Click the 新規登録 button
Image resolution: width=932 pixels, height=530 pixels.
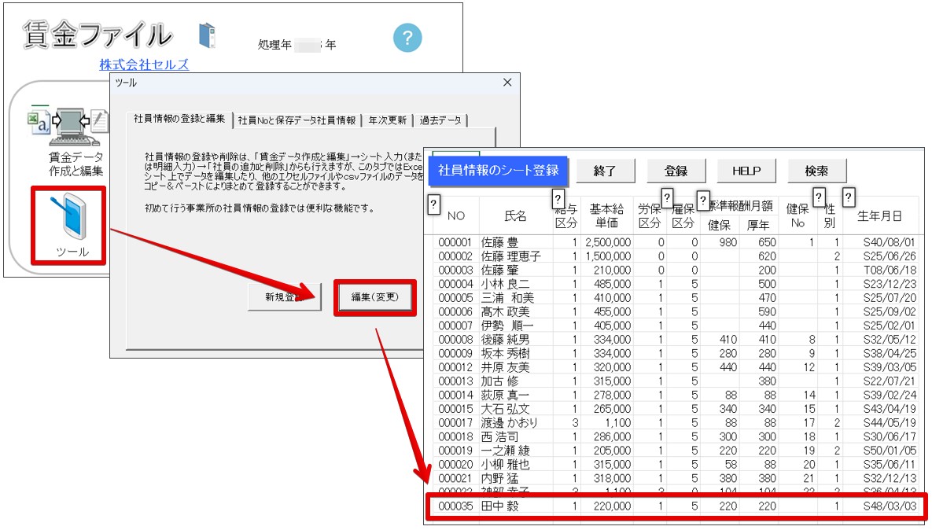pos(285,296)
